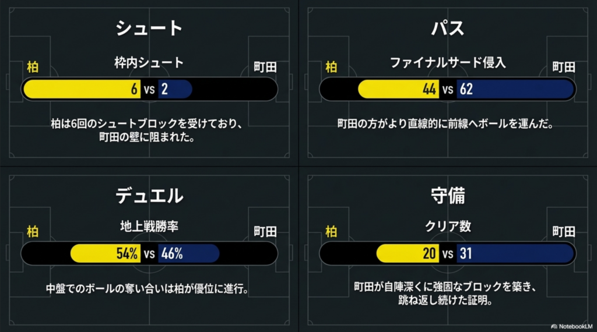Click the シュート section heading
Screen dimensions: 597x332
[149, 29]
